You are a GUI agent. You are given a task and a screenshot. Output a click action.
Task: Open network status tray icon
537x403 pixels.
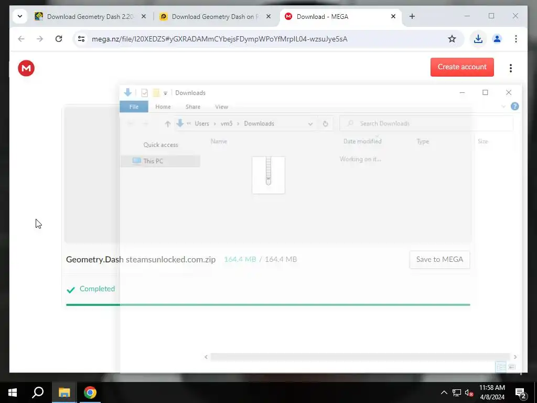[457, 393]
